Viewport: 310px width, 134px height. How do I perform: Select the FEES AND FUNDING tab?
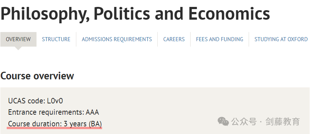220,39
